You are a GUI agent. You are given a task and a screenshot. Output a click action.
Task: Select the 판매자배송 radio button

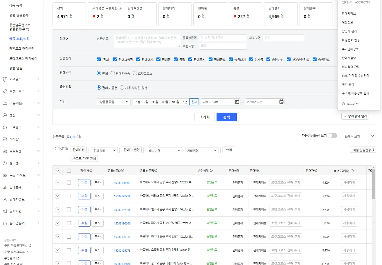[x=113, y=73]
